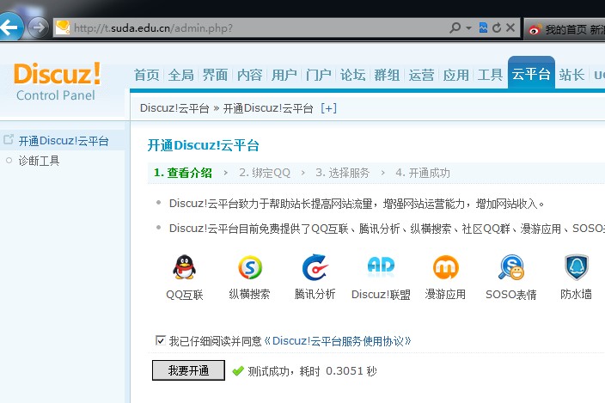Screen dimensions: 605x403
Task: Open the 论坛 menu
Action: [352, 75]
